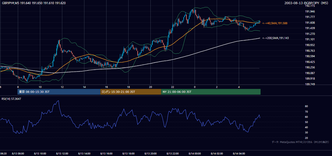Image resolution: width=332 pixels, height=156 pixels.
Task: Click the 8/13 08:00 time axis label
Action: 18,154
